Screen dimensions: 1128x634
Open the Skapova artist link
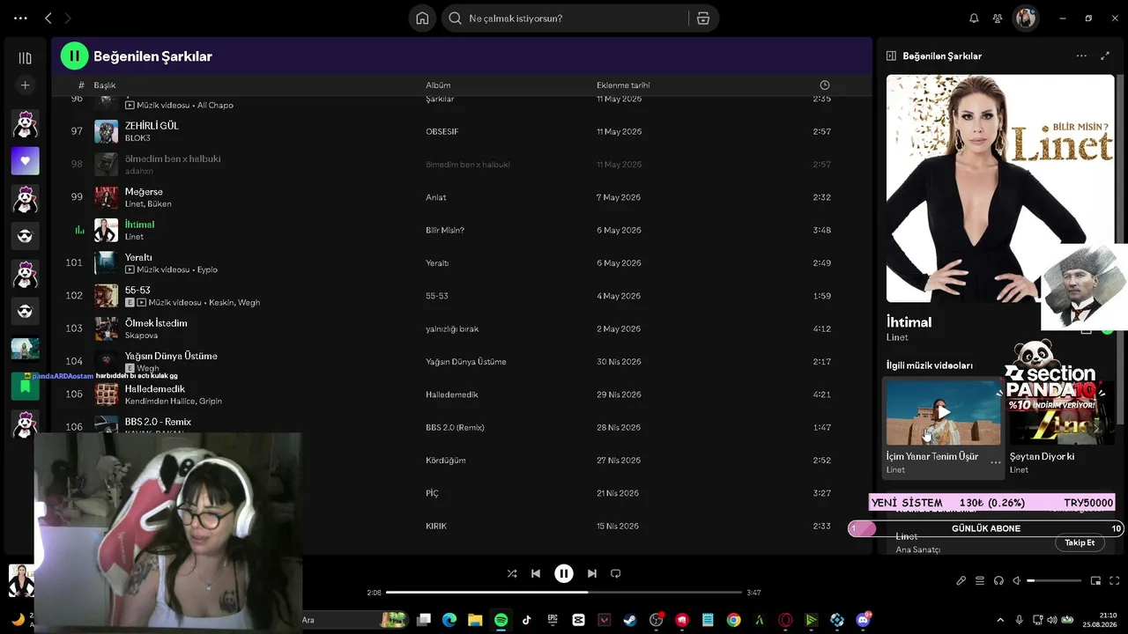pos(141,335)
